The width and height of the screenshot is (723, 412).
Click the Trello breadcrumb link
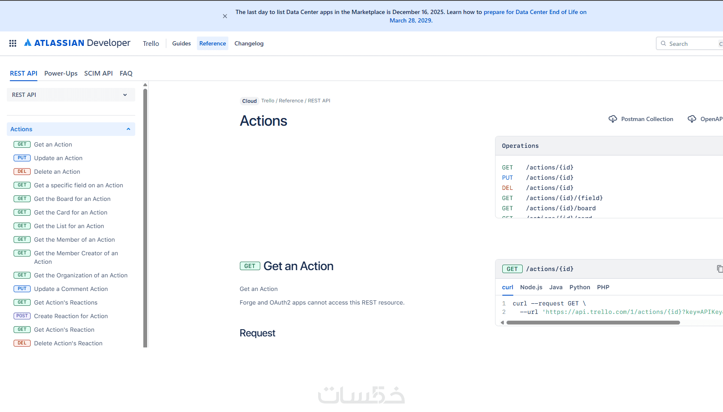coord(268,101)
